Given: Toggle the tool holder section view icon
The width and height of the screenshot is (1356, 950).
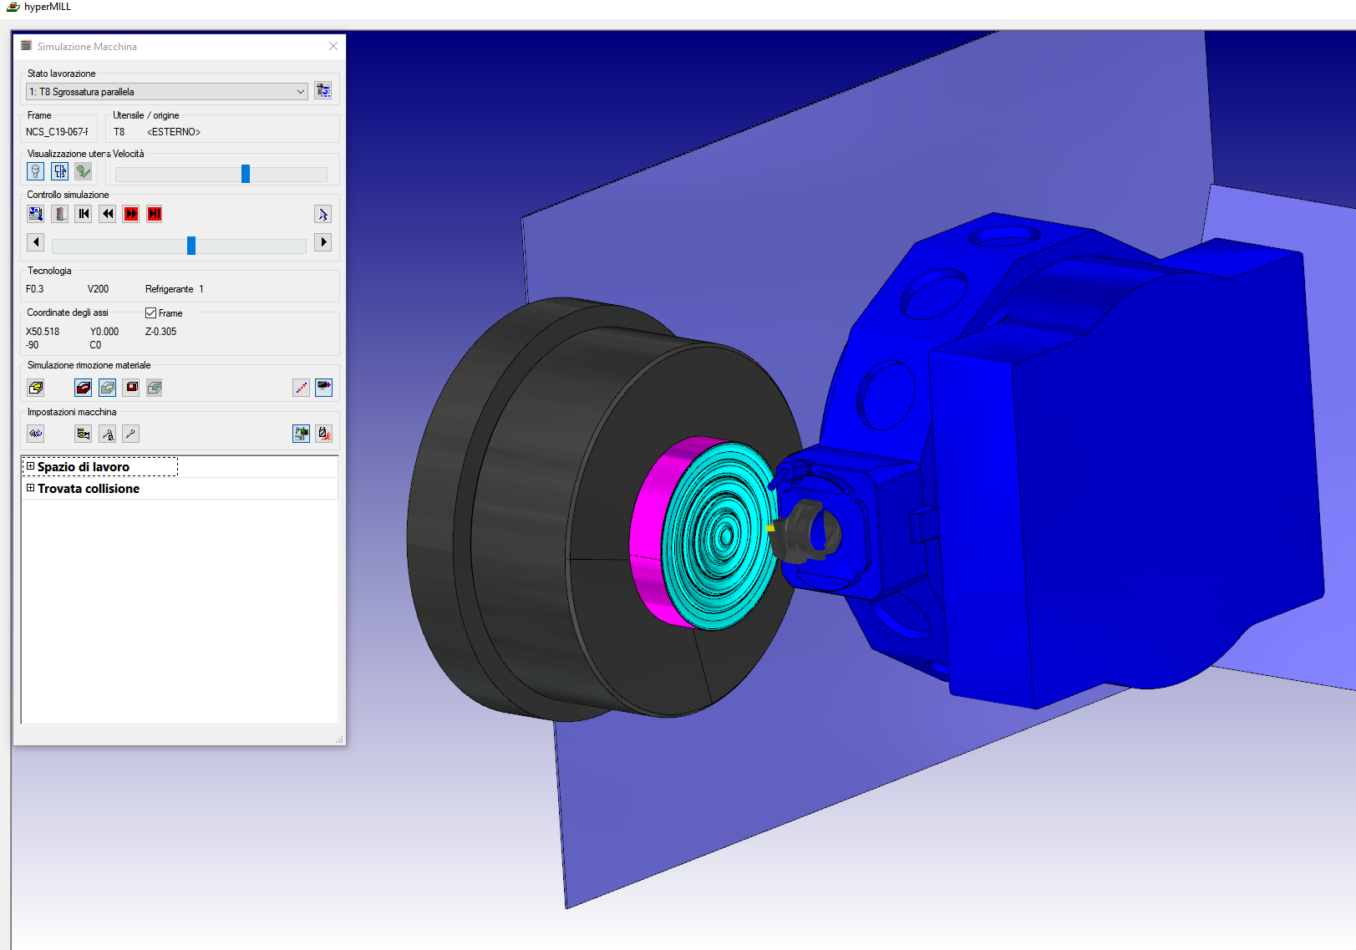Looking at the screenshot, I should click(x=60, y=172).
